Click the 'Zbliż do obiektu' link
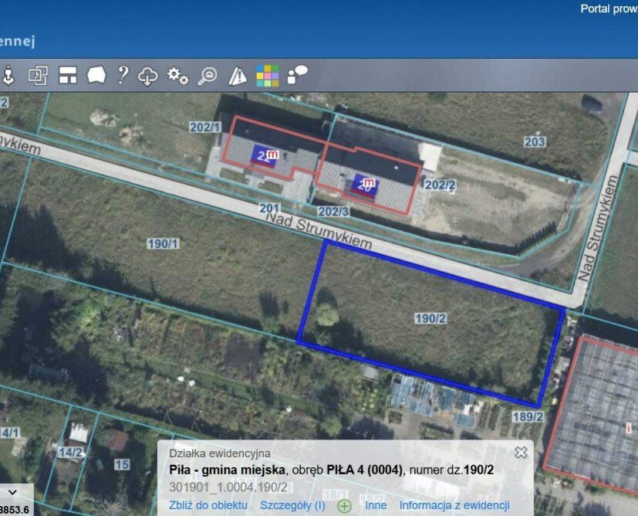 point(208,505)
